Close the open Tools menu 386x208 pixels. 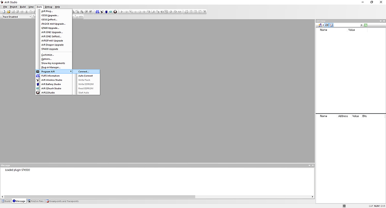click(x=39, y=7)
